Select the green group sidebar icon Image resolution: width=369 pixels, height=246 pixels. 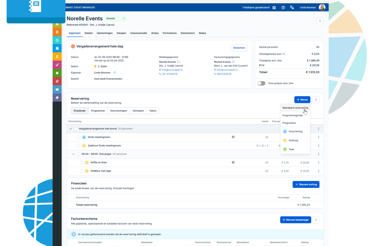pos(57,73)
